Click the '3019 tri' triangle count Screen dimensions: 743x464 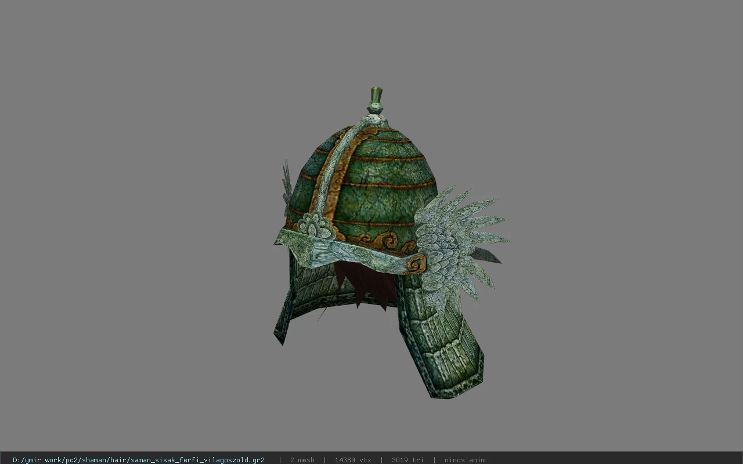[407, 460]
